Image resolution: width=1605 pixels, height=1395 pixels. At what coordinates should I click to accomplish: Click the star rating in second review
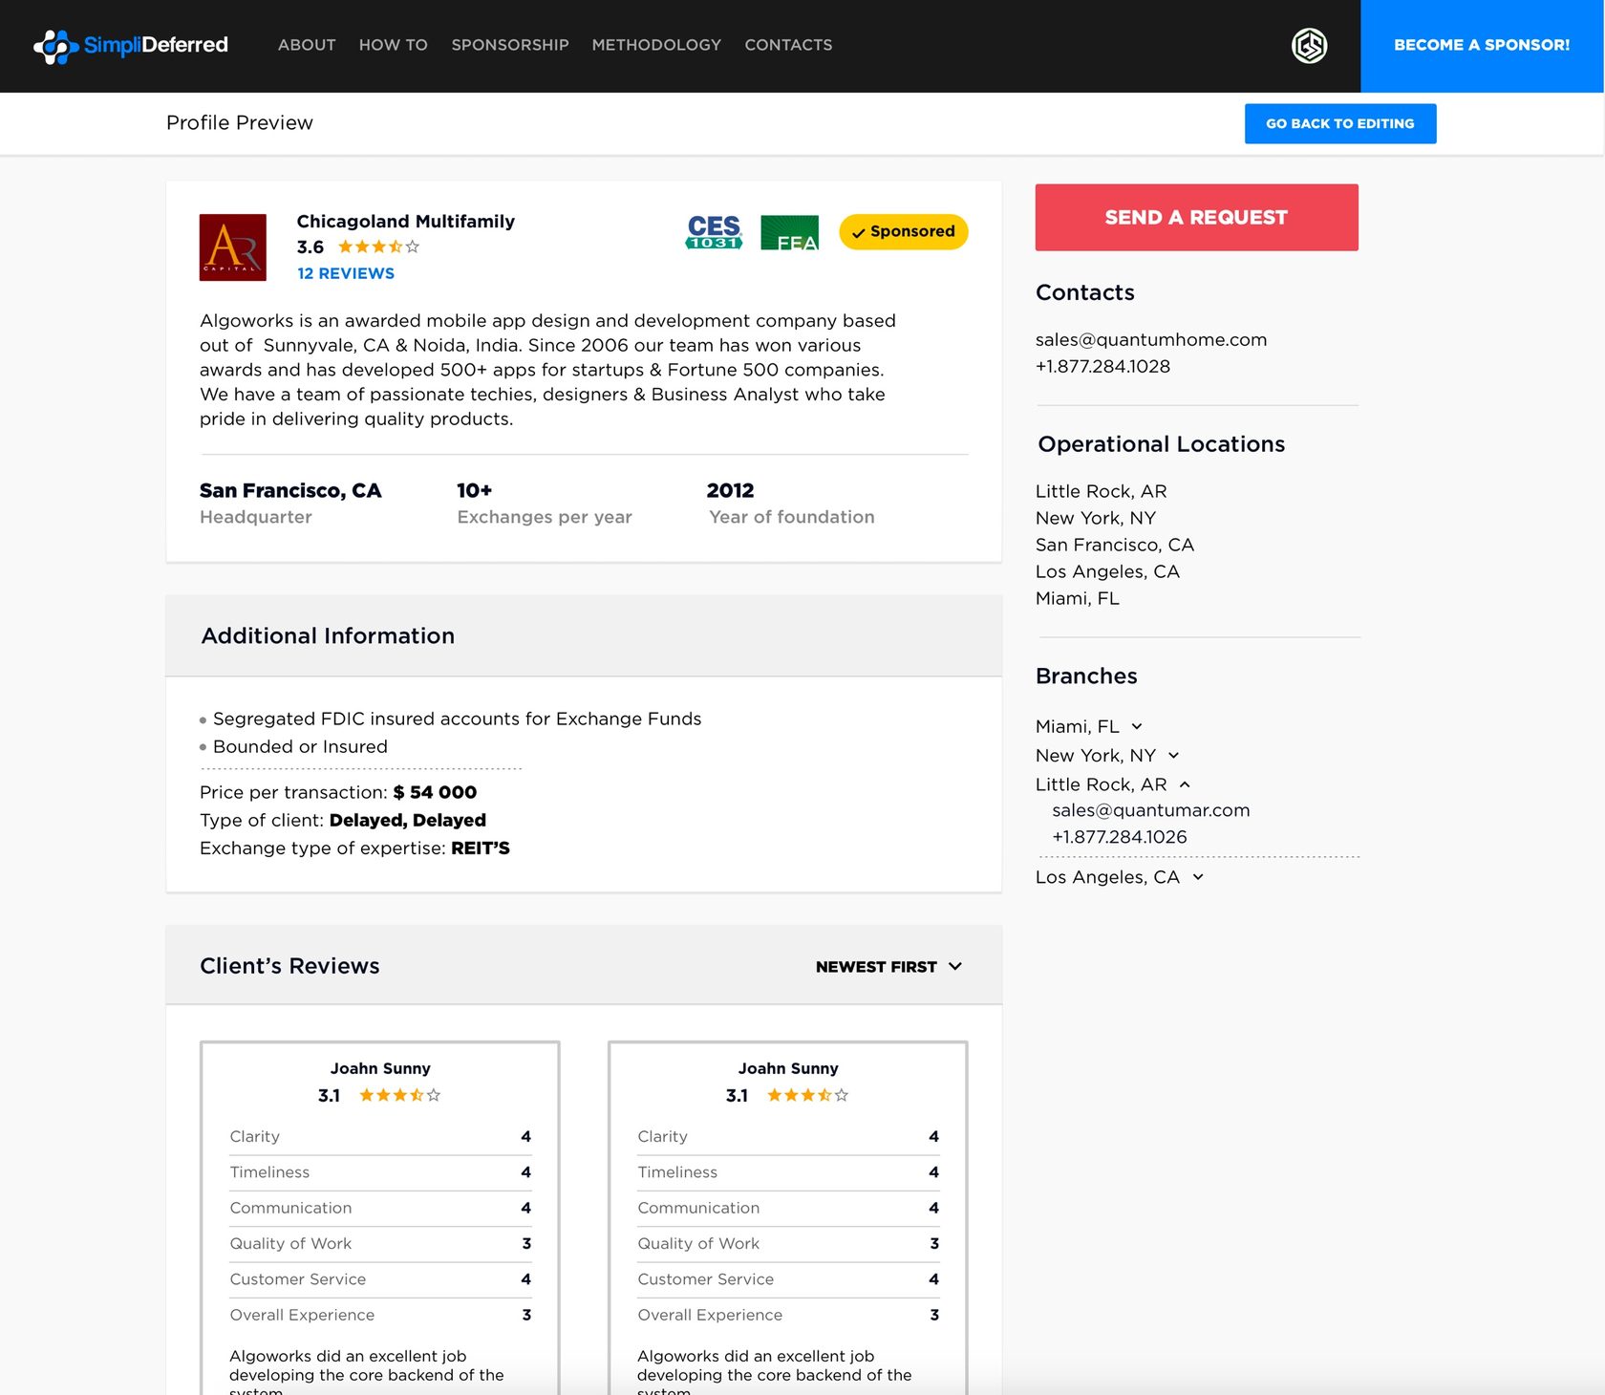(807, 1096)
